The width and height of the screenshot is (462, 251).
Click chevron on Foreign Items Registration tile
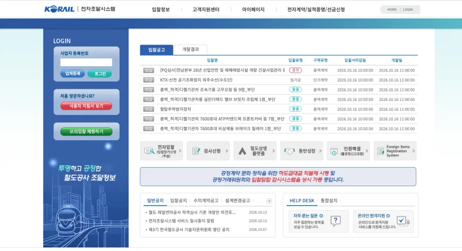point(413,151)
